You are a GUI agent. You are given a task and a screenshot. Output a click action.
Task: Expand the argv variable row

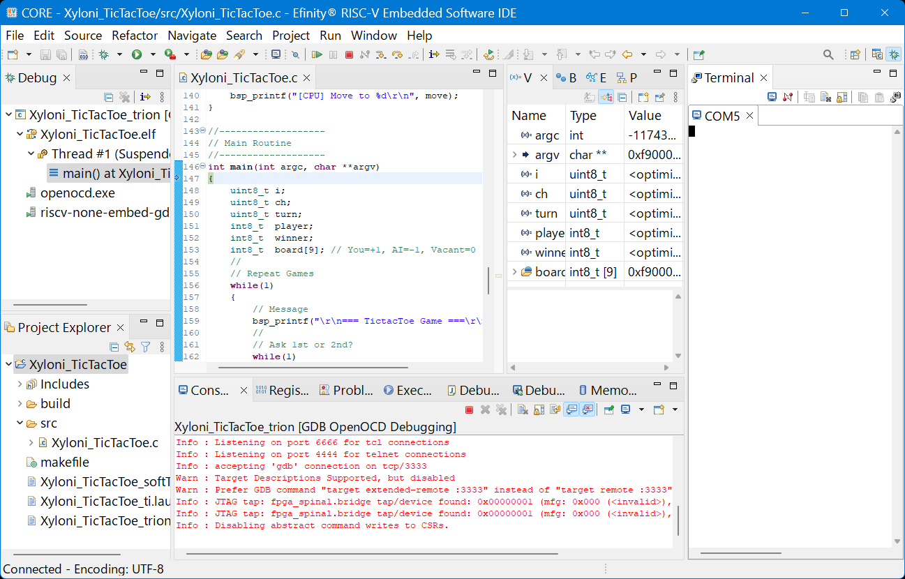click(x=514, y=155)
